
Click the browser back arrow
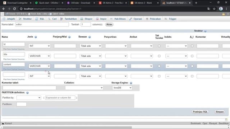coord(4,9)
